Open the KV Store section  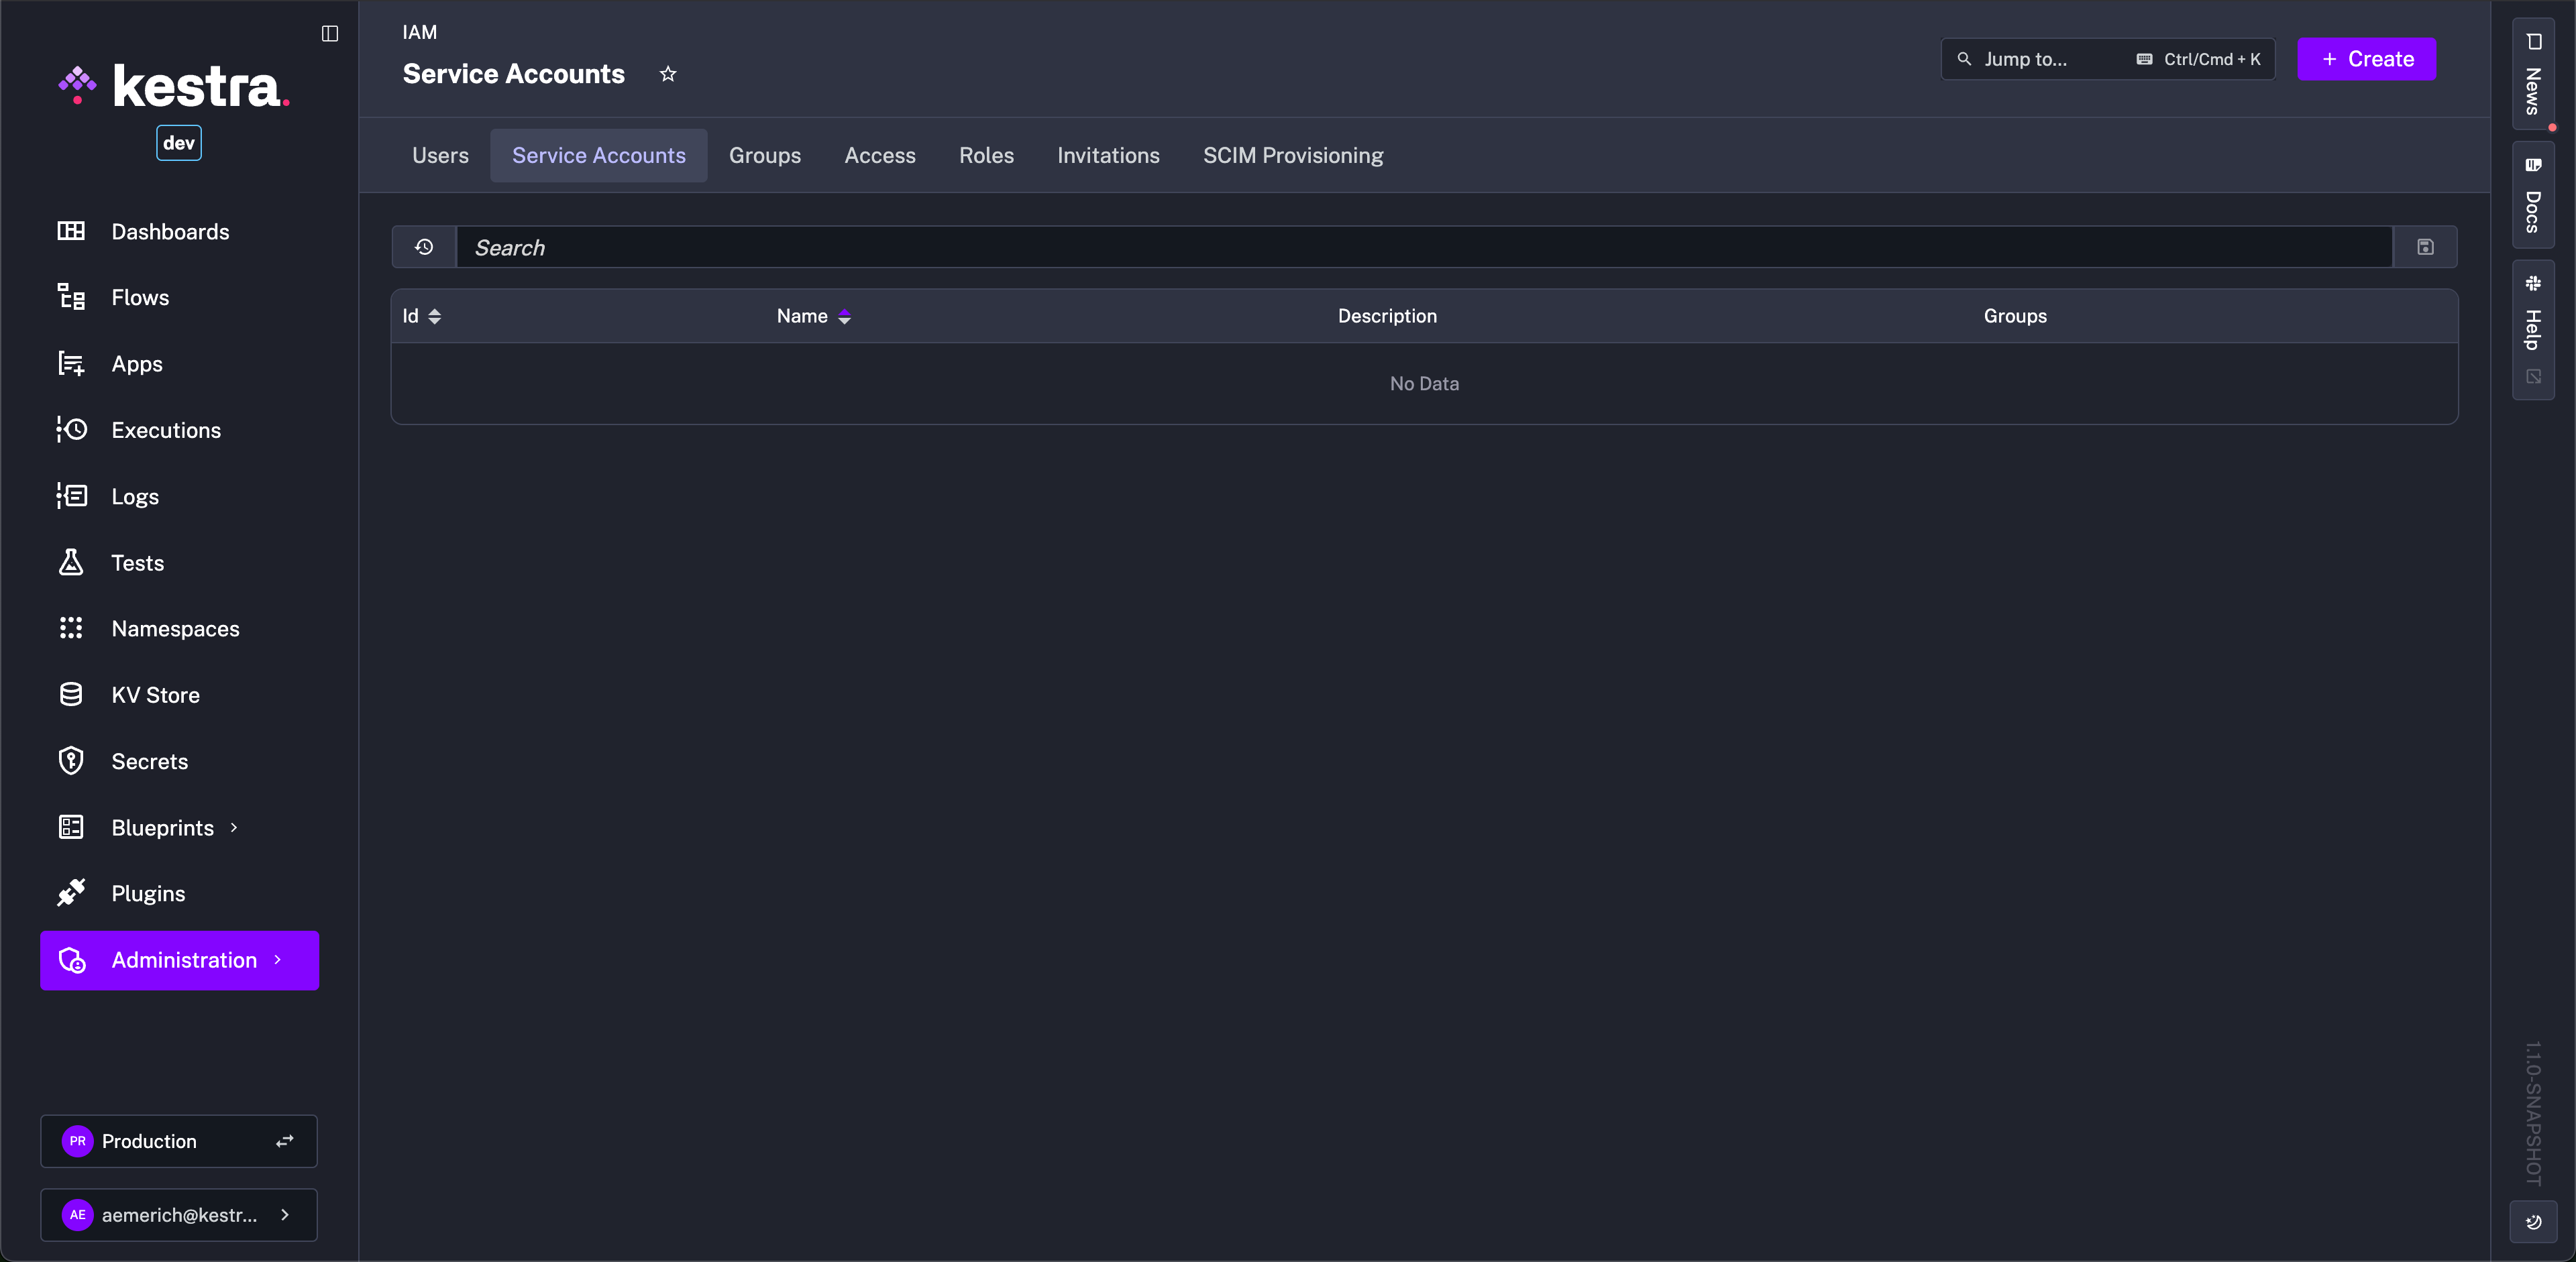154,695
